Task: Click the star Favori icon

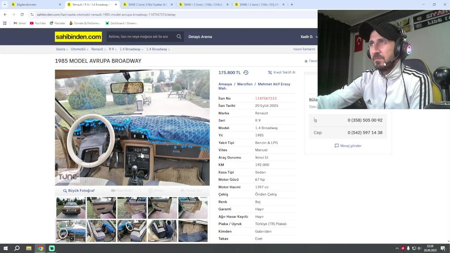Action: (306, 61)
